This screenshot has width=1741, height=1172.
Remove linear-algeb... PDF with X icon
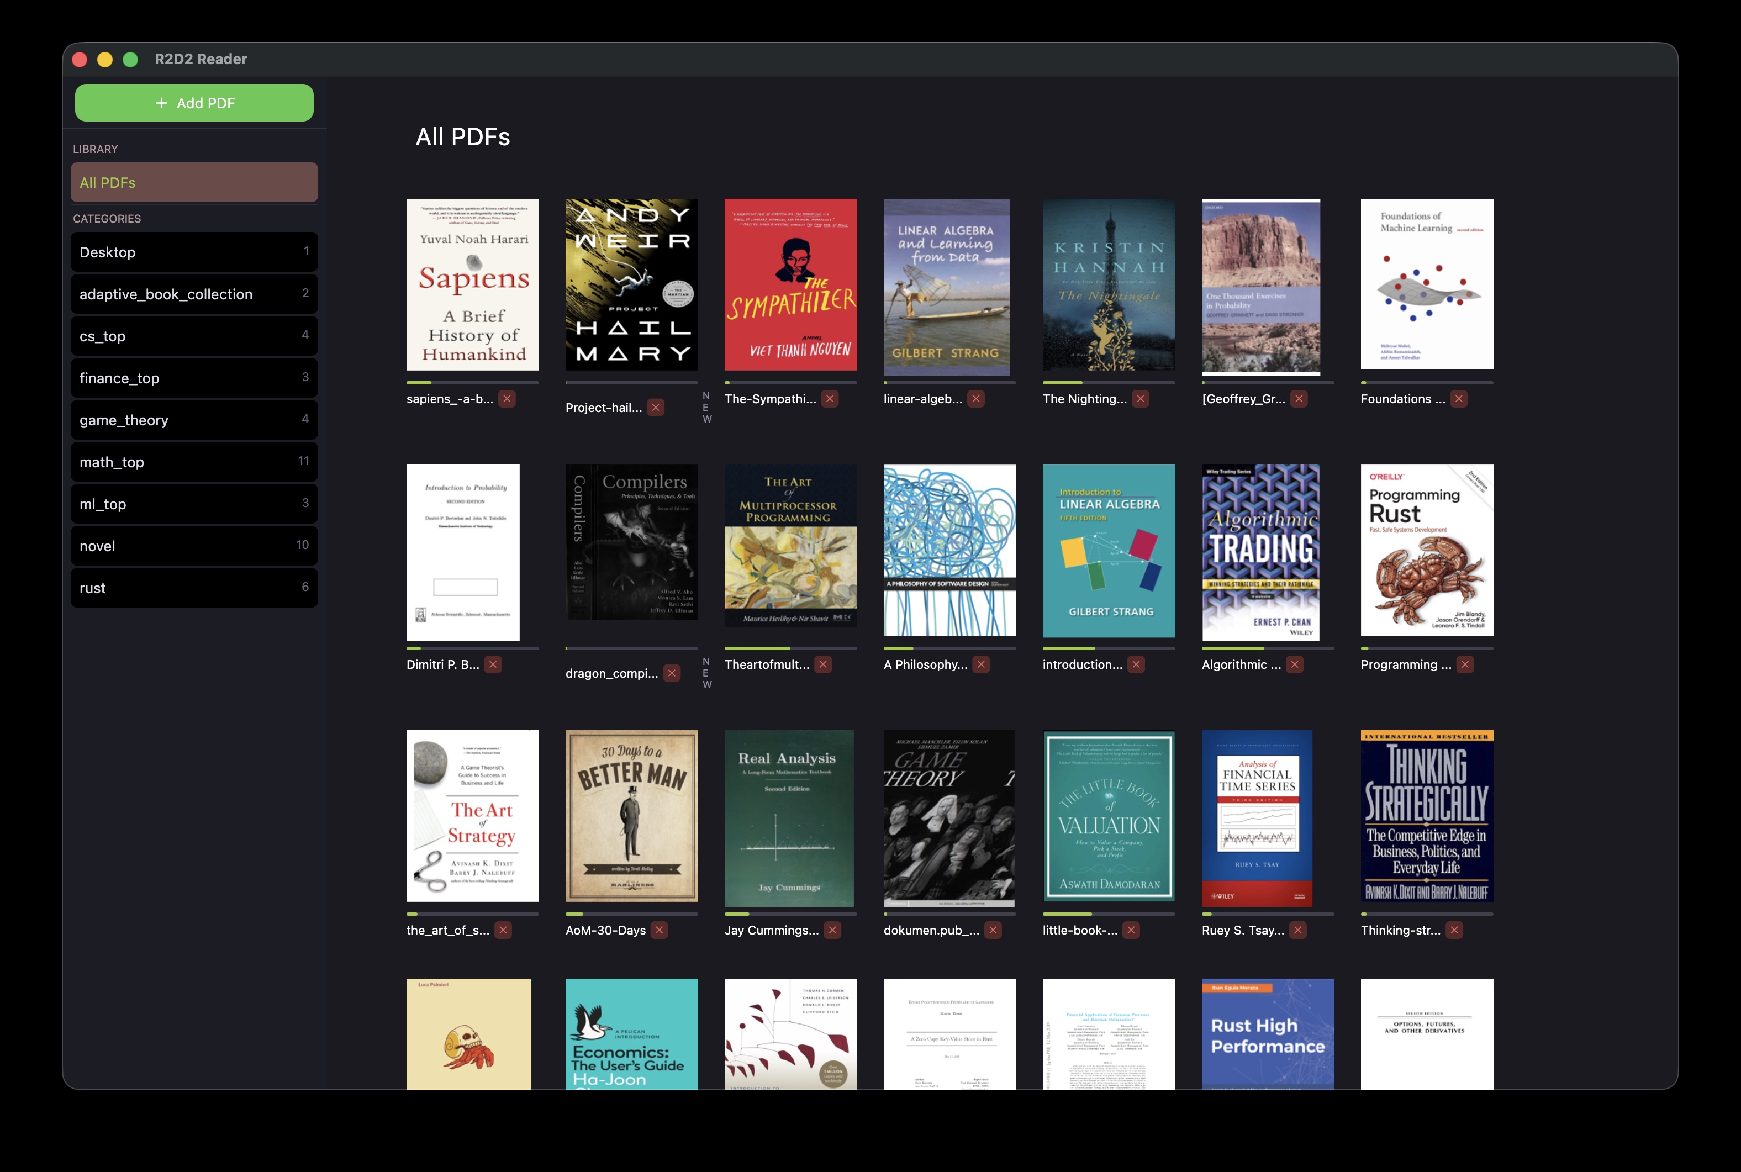coord(975,398)
